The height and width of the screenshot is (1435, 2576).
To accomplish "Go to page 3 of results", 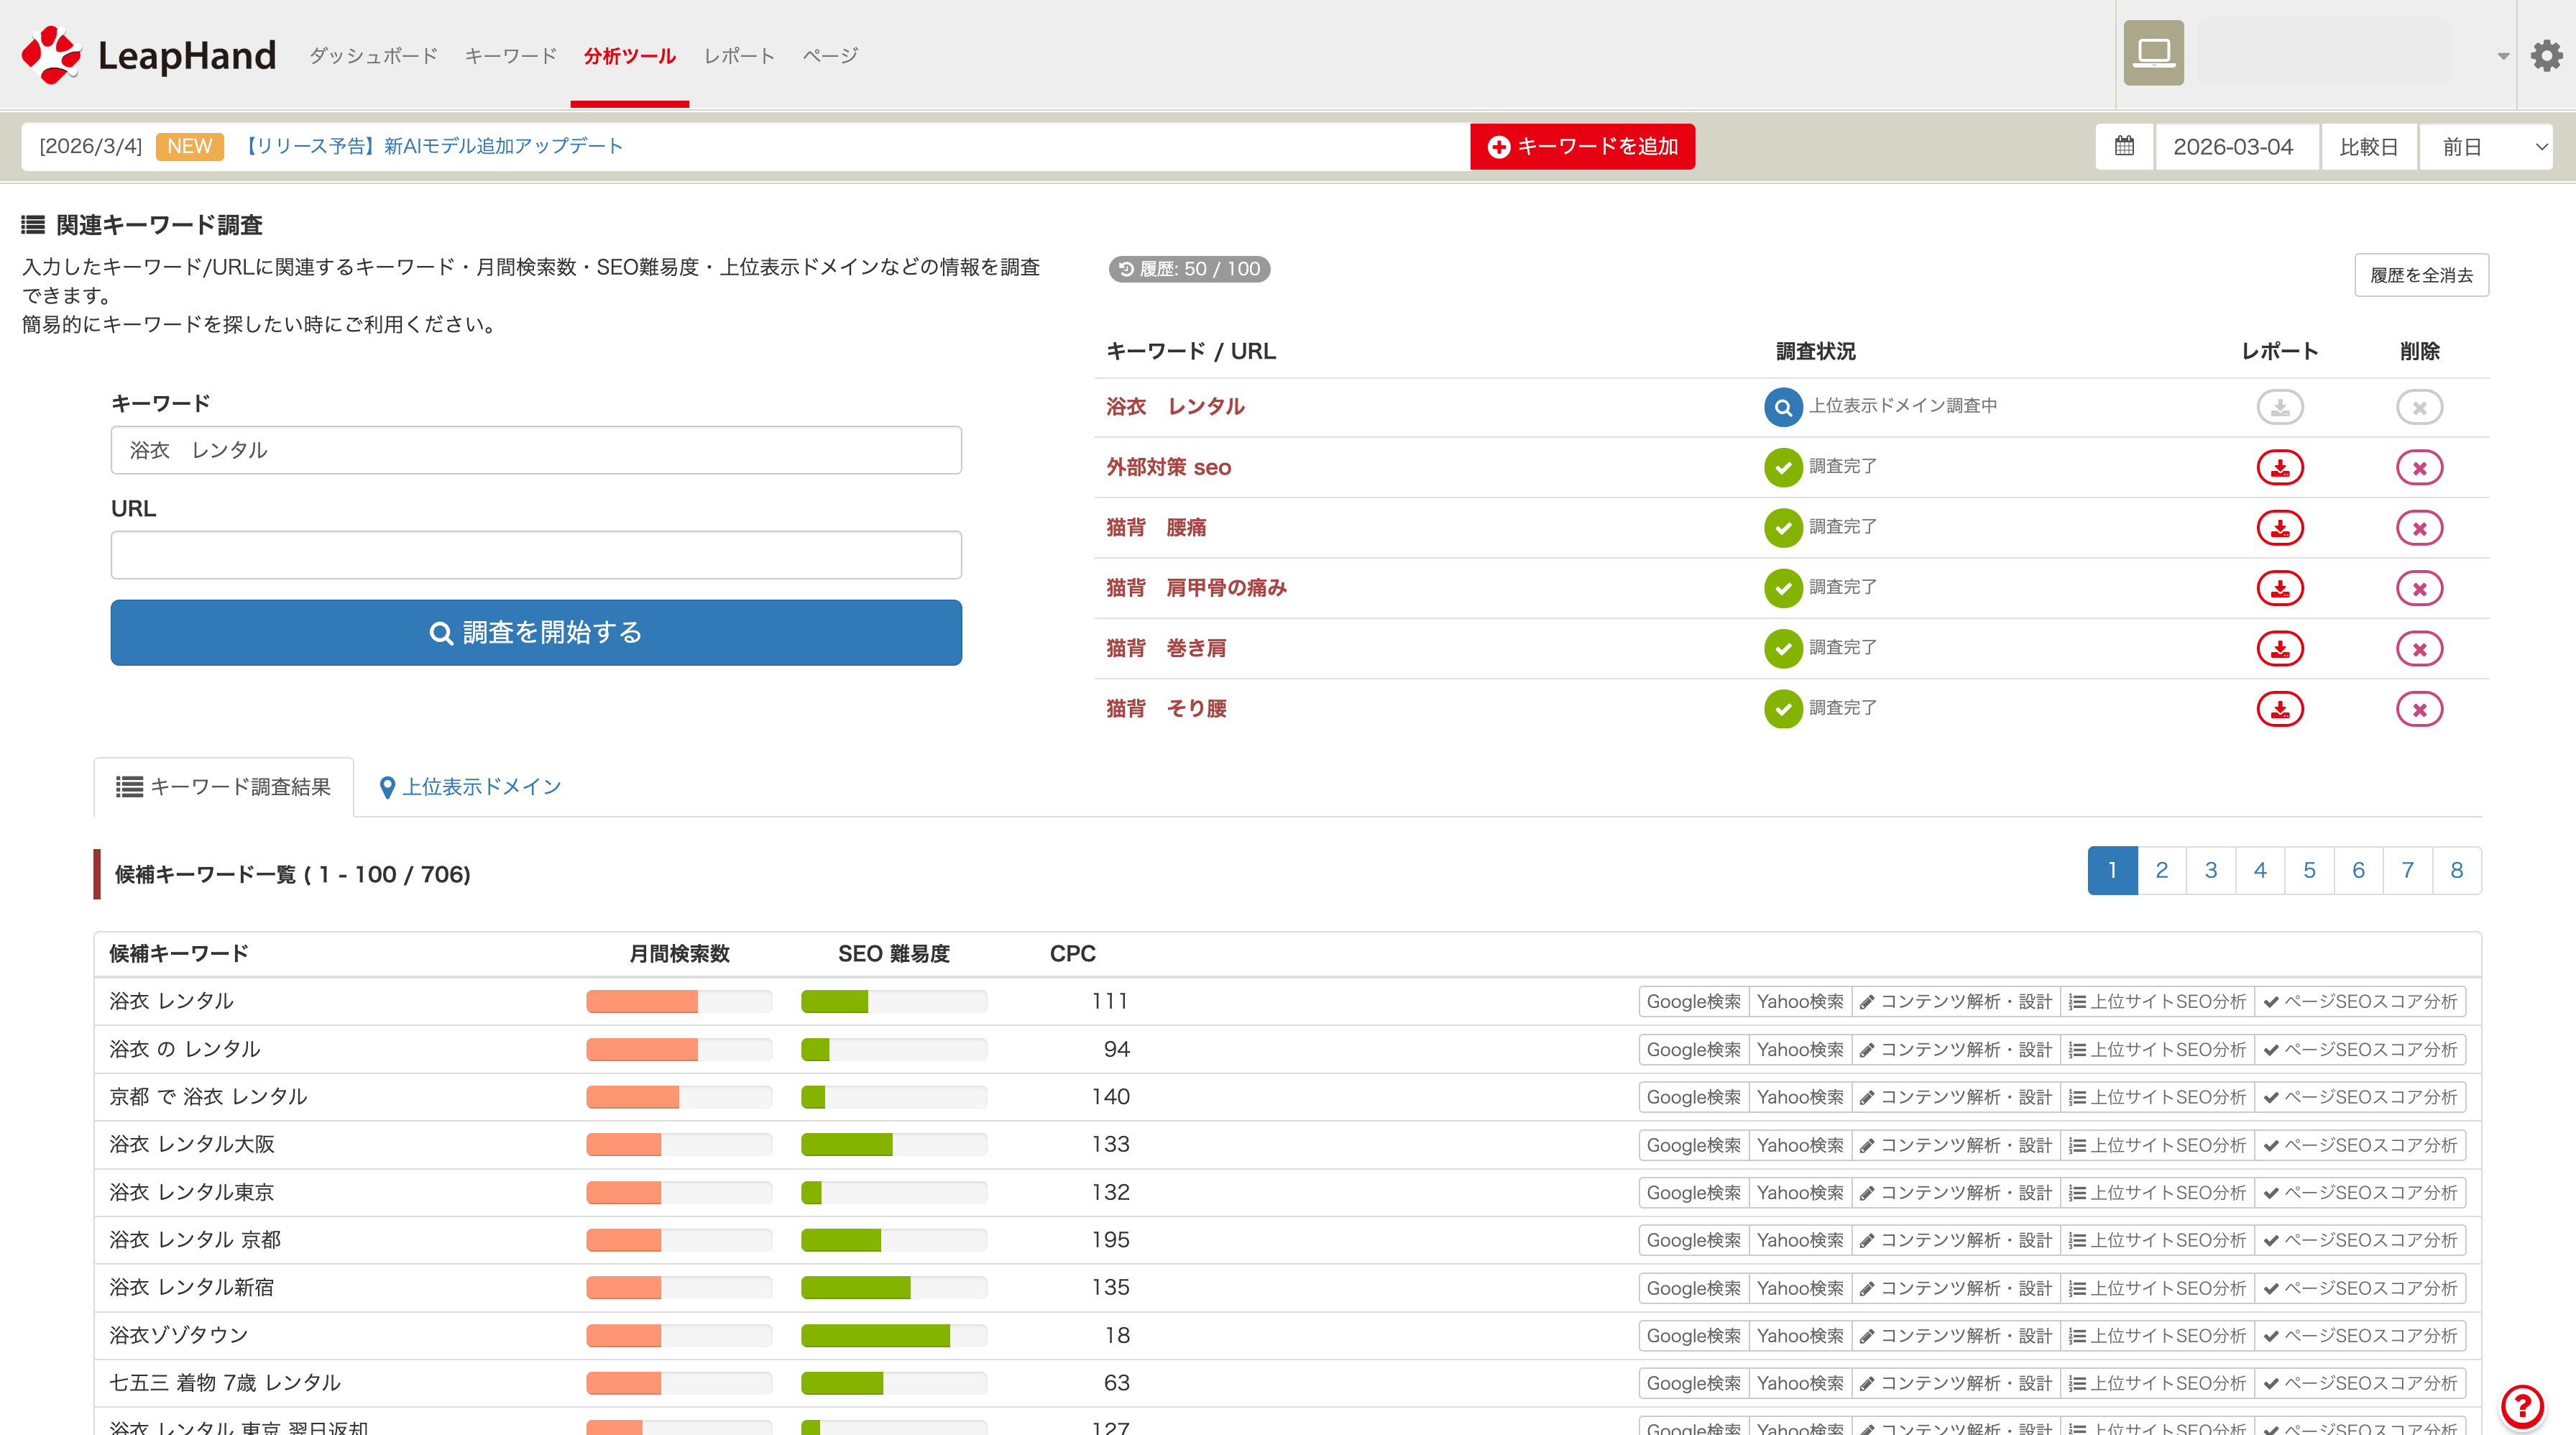I will tap(2210, 870).
